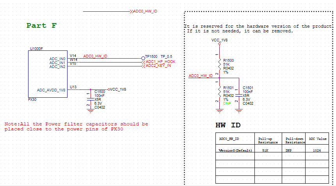Screen dimensions: 336x186
Task: Click the ground symbol under R1501
Action: (x=219, y=111)
